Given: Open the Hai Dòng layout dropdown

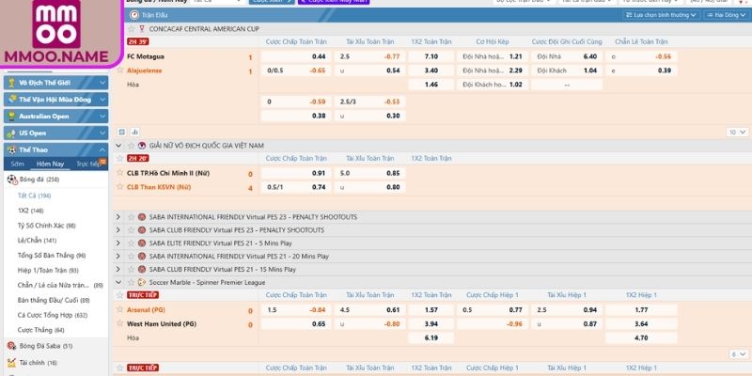Looking at the screenshot, I should coord(725,16).
